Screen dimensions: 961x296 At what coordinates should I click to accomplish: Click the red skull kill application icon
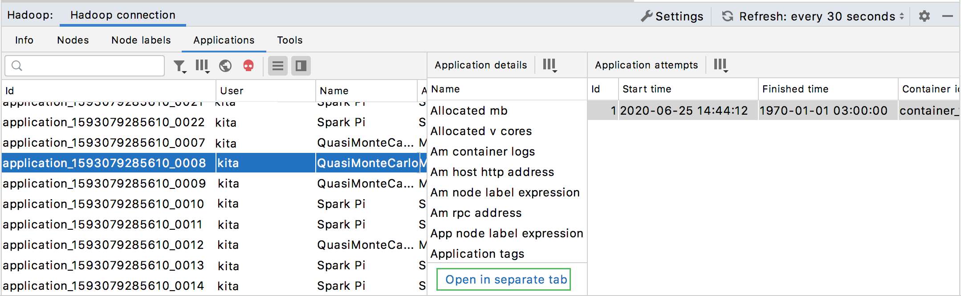point(248,66)
